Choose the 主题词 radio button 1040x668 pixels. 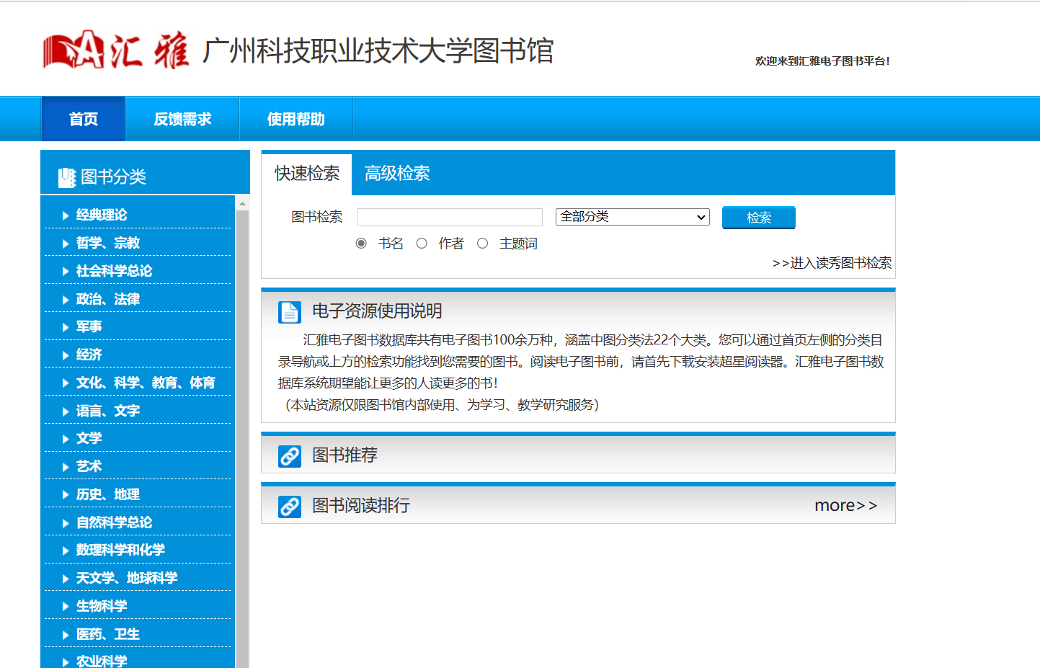point(482,244)
